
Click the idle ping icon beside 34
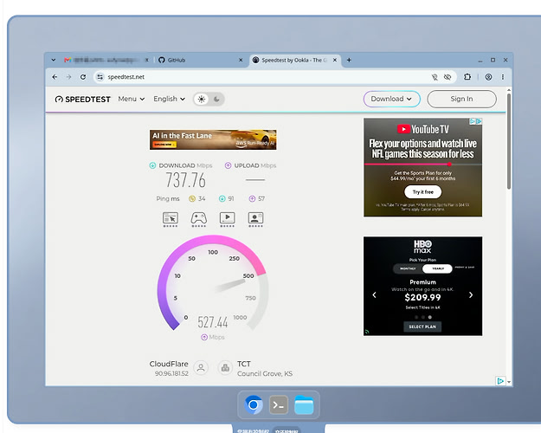pyautogui.click(x=192, y=198)
